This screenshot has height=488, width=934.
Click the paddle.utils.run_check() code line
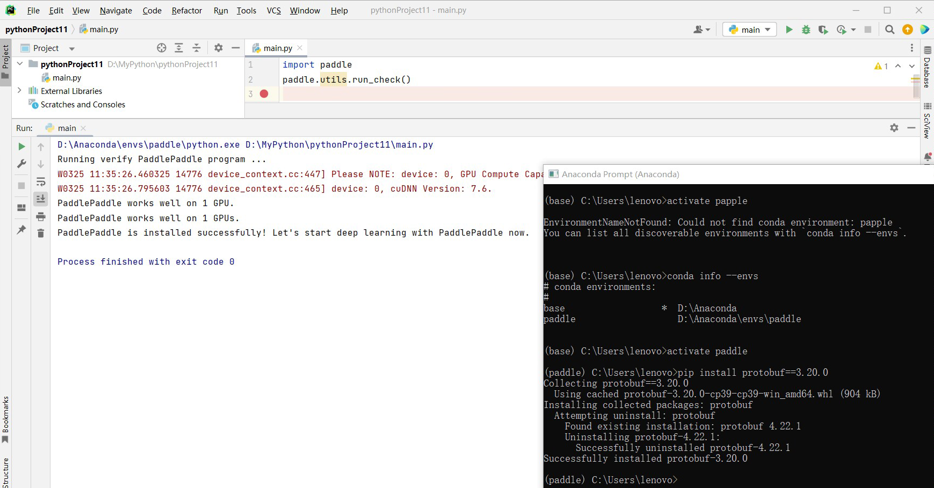(x=346, y=79)
